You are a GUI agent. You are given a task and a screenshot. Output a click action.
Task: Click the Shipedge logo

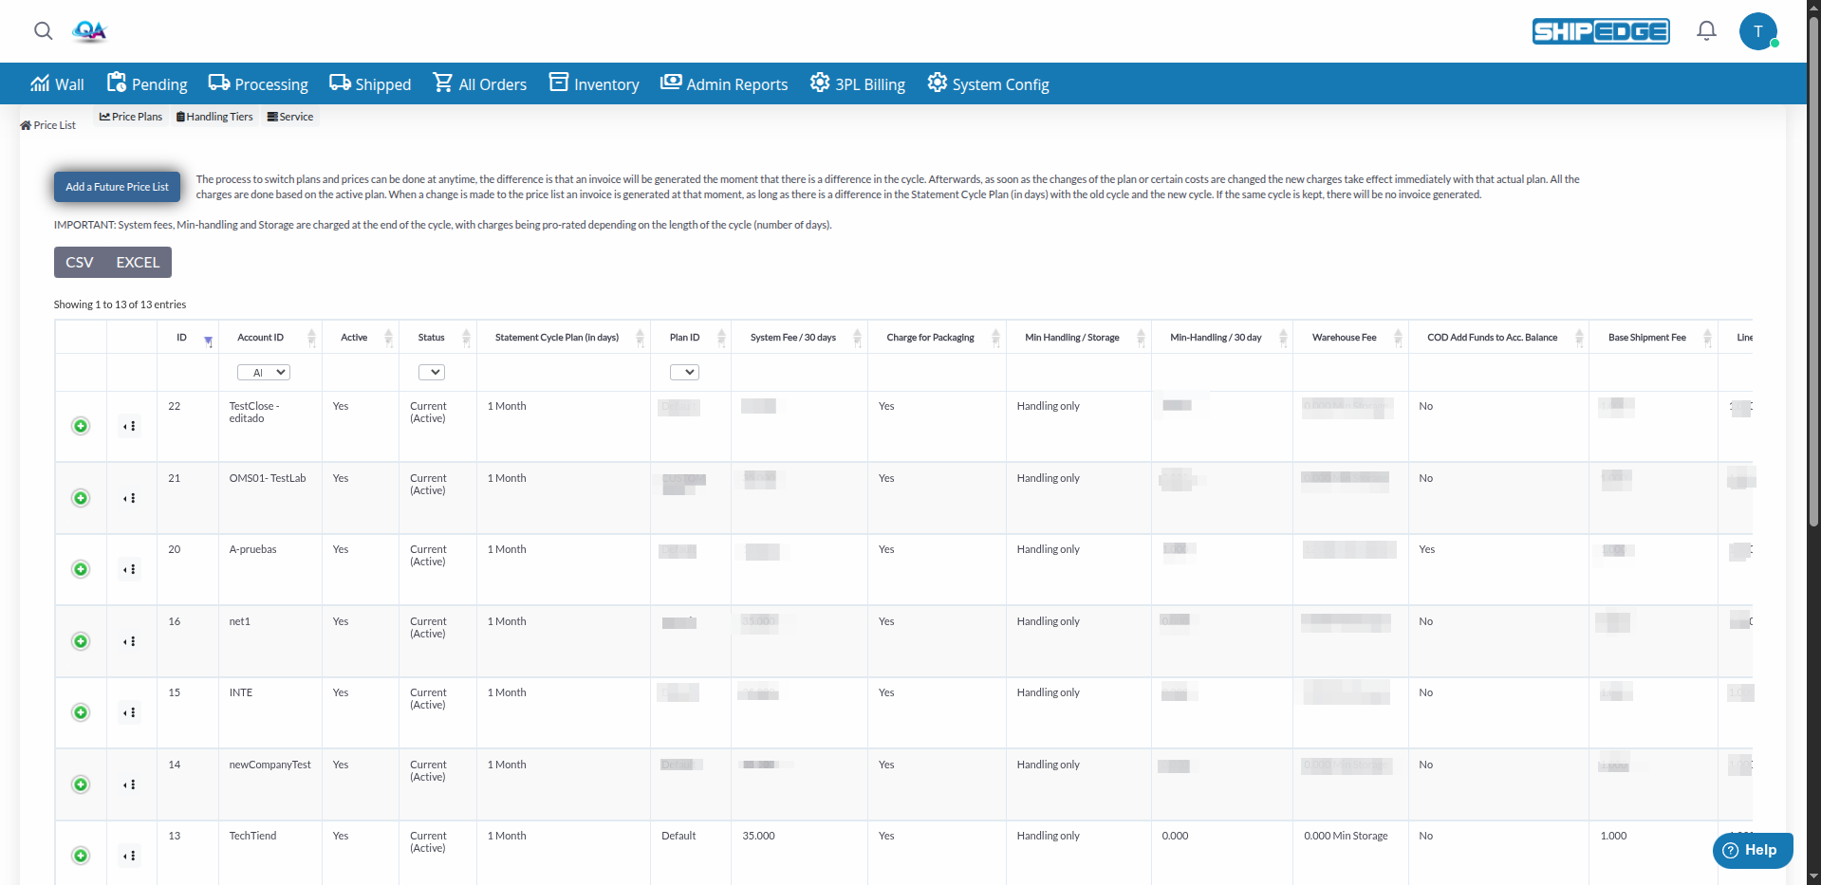1600,31
